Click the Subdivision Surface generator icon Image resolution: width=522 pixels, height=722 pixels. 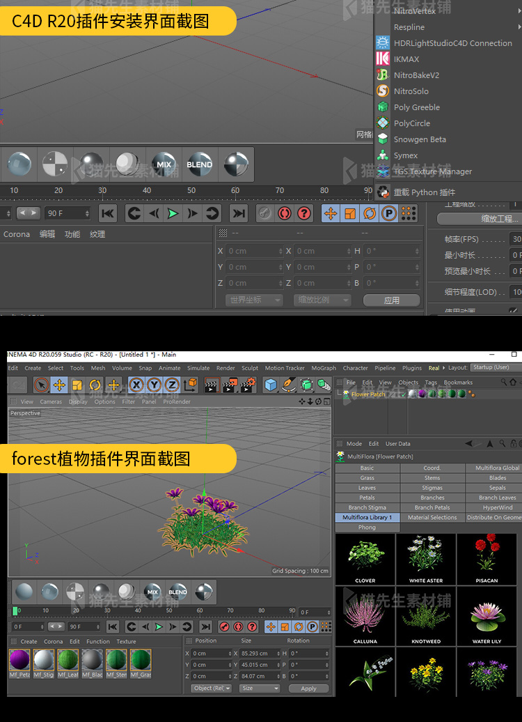[x=306, y=385]
